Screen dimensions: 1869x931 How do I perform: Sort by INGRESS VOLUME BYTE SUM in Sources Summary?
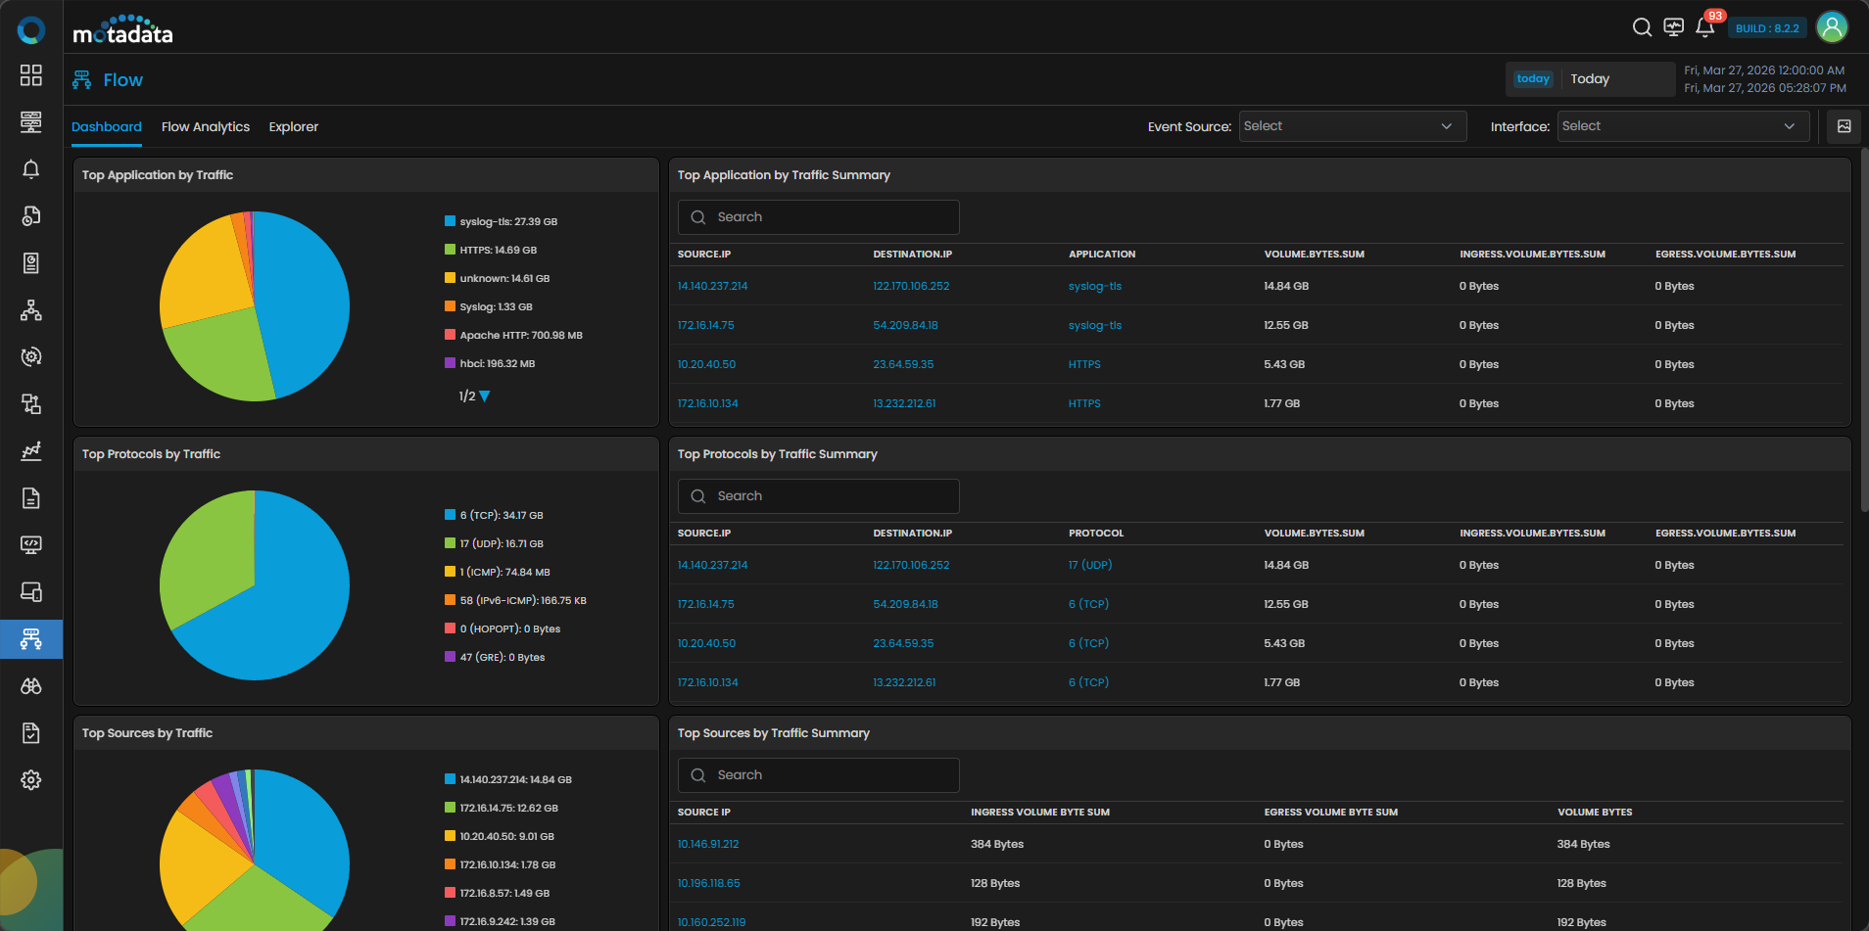(x=1040, y=813)
